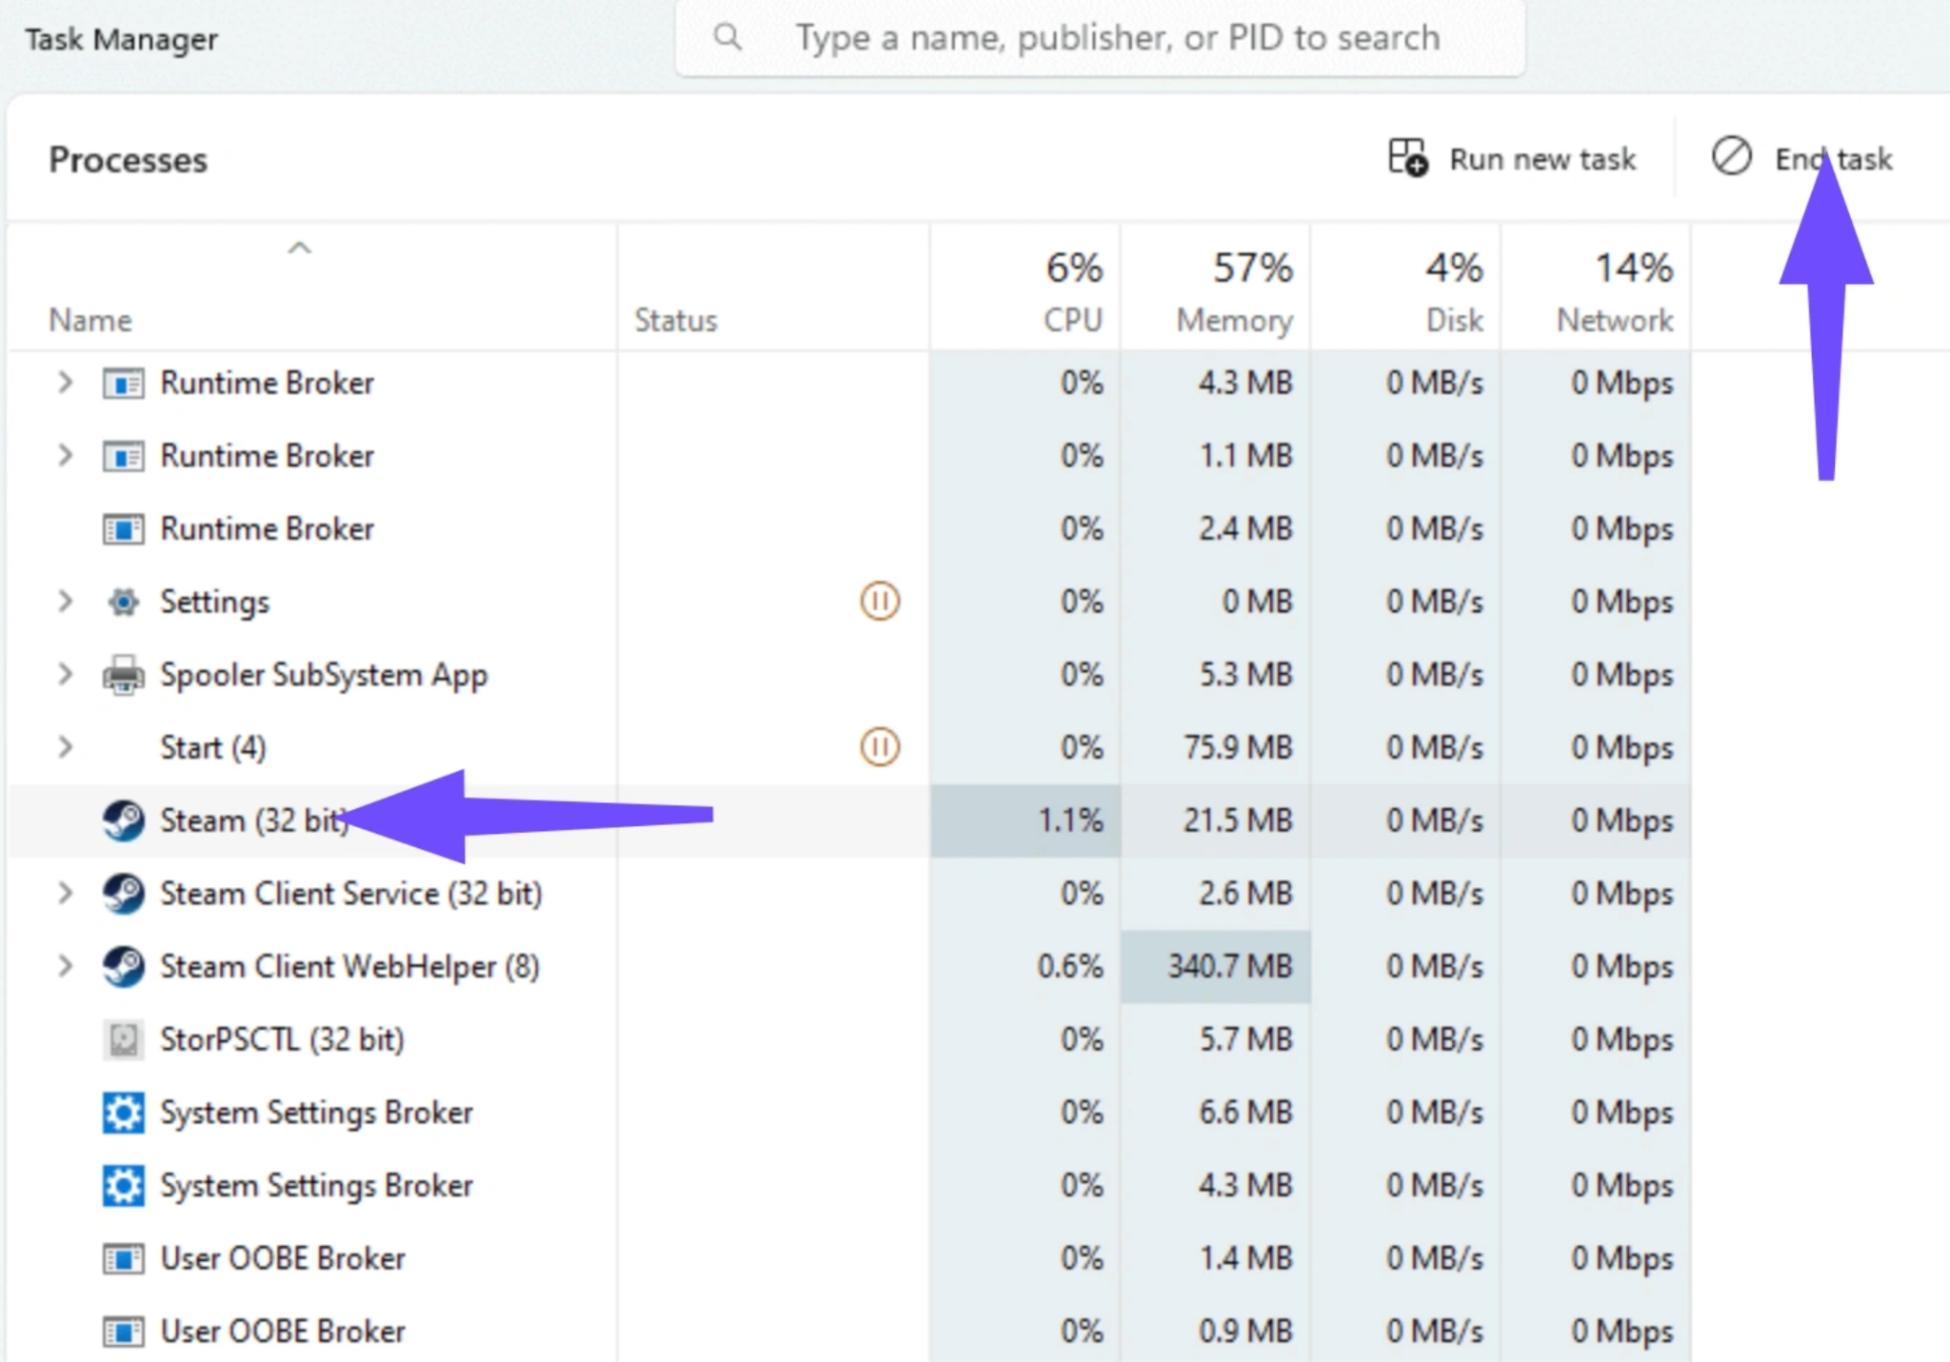Screen dimensions: 1950x1362
Task: Click the 21.5 MB memory cell for Steam
Action: (x=1216, y=820)
